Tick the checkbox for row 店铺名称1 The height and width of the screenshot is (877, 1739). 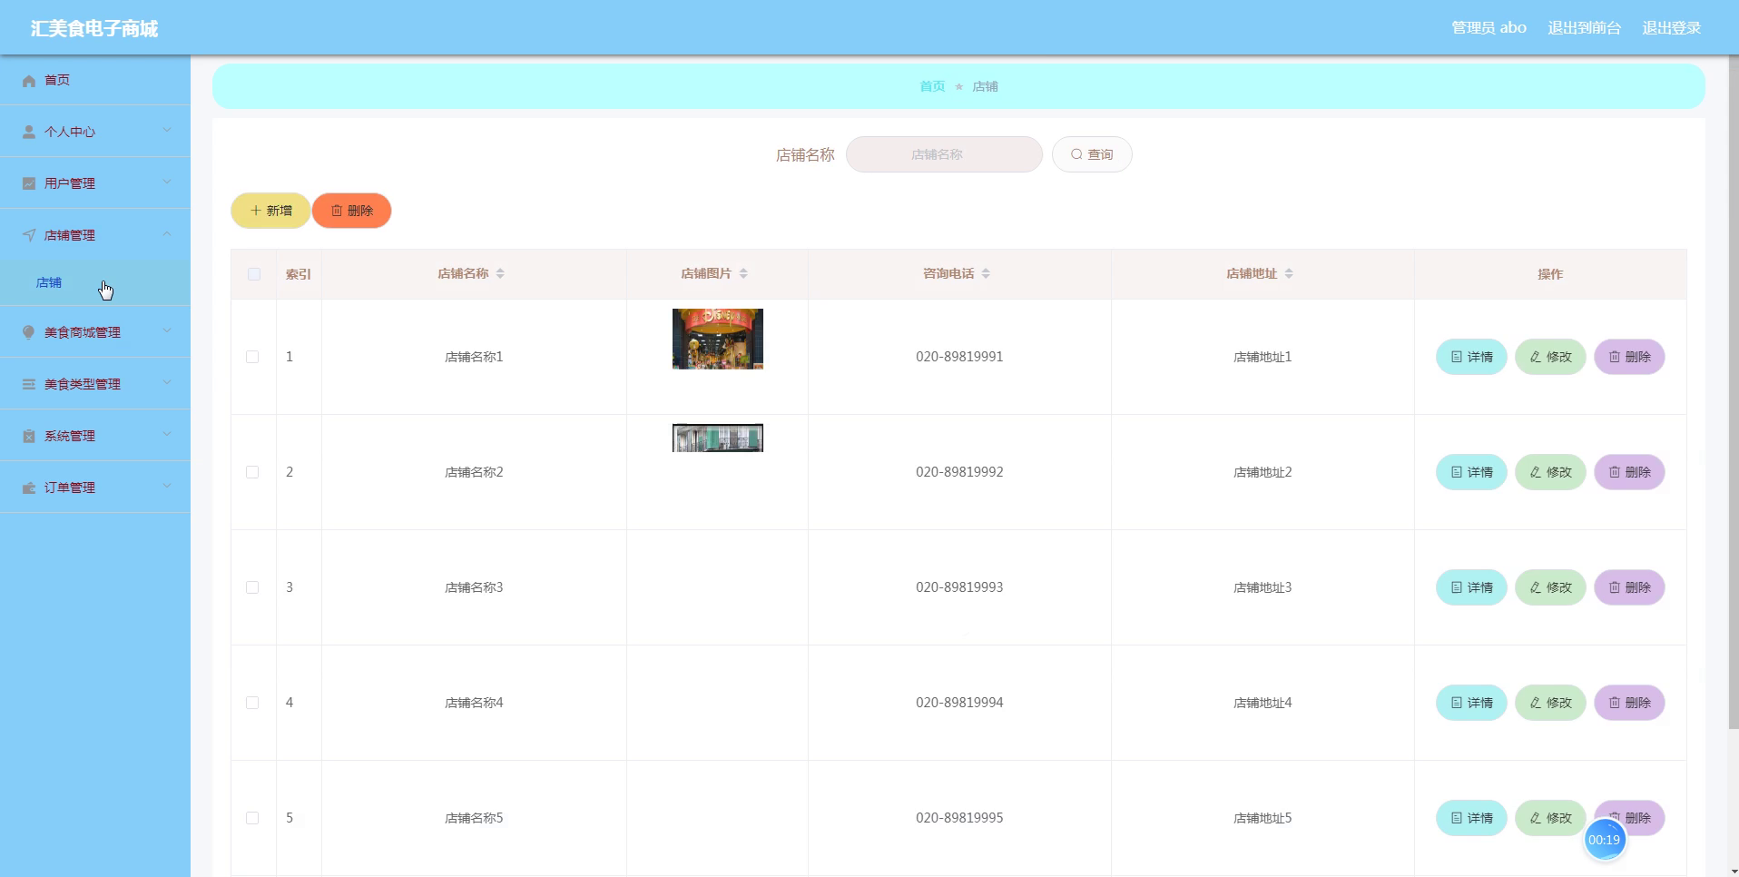coord(252,357)
